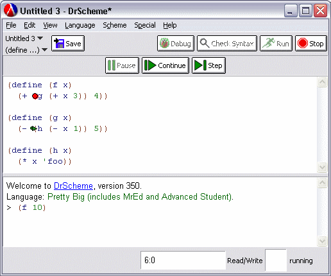Click on the (define (f x) line
Image resolution: width=331 pixels, height=276 pixels.
[x=40, y=85]
